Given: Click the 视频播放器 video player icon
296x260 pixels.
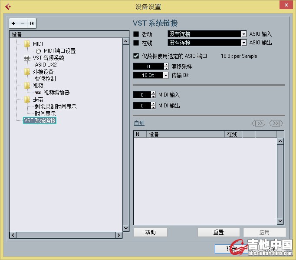Looking at the screenshot, I should tap(38, 93).
